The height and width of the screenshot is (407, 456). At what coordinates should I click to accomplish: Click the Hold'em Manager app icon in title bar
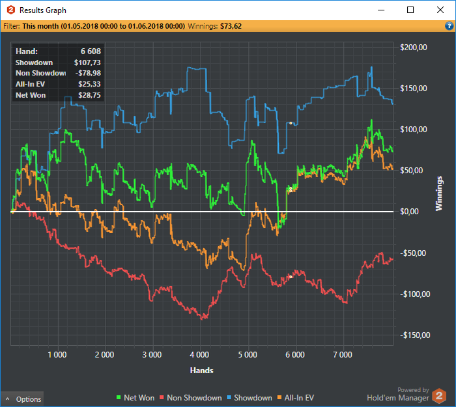coord(11,10)
